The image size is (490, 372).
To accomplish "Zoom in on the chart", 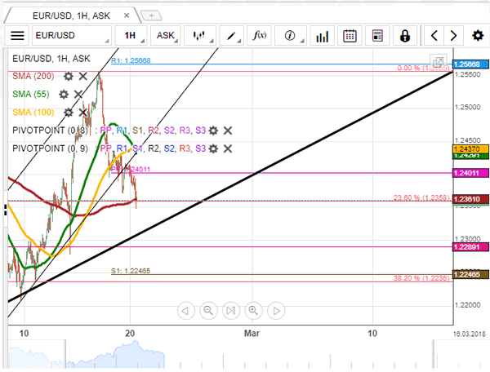I will click(253, 311).
